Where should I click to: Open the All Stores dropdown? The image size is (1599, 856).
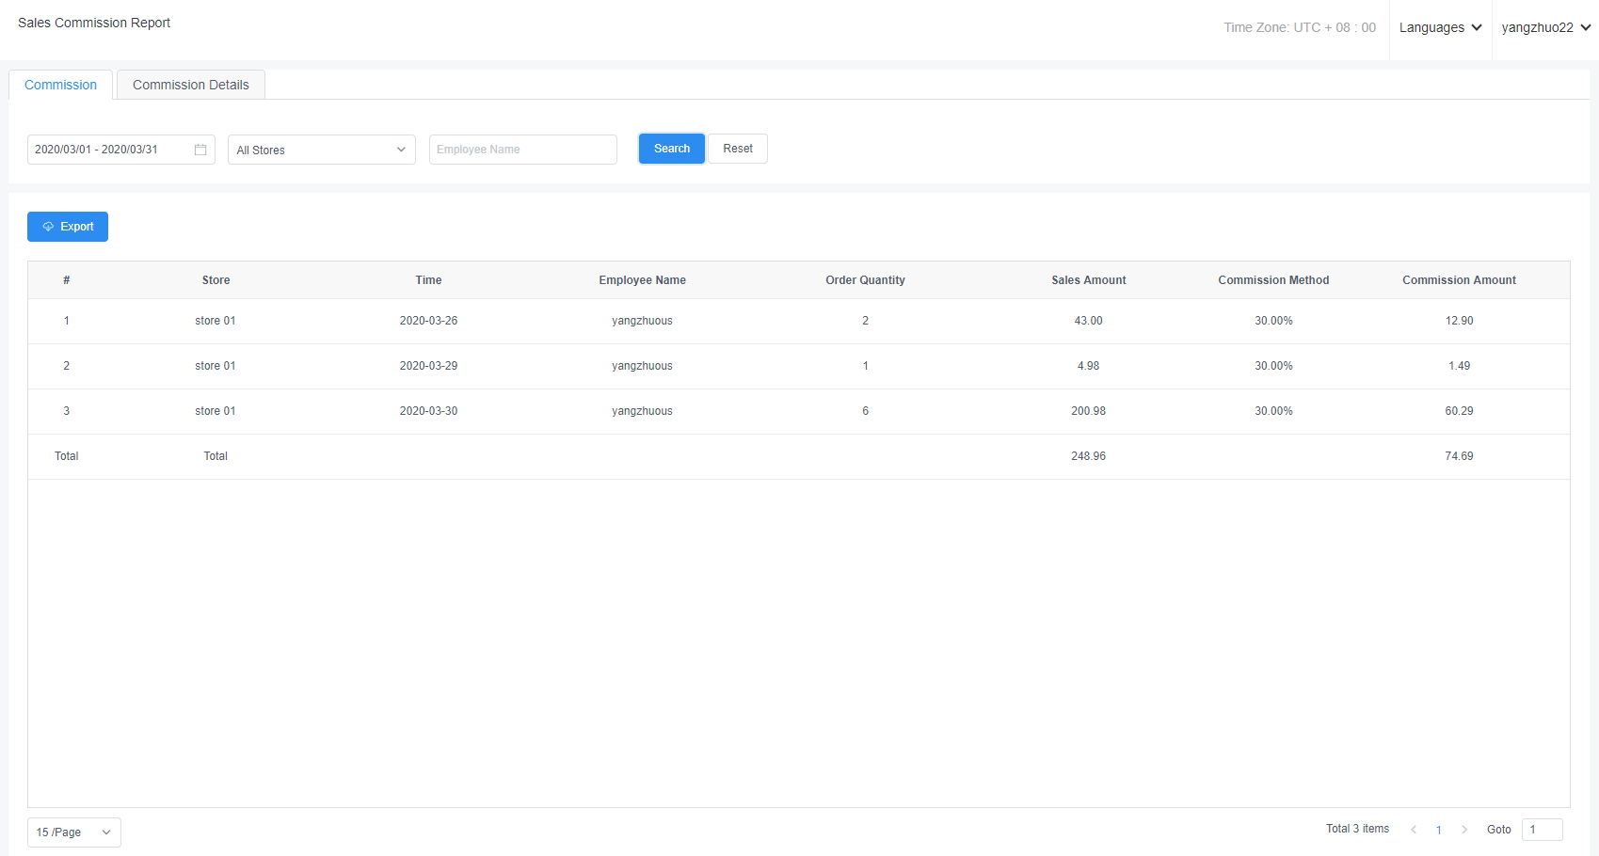pyautogui.click(x=321, y=150)
